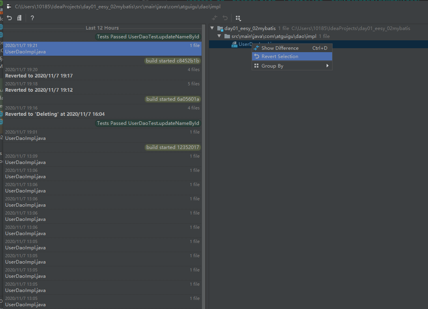Click the Create Patch icon
428x309 pixels.
click(x=19, y=18)
